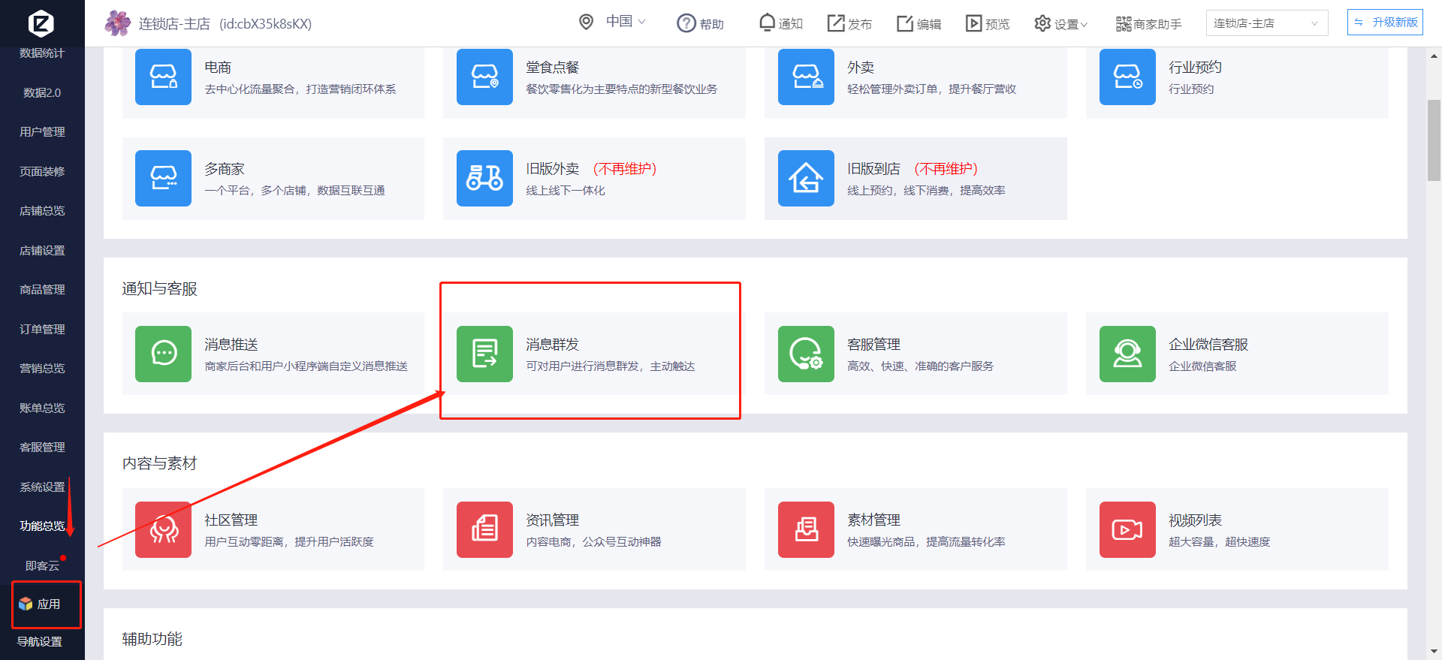Open 功能总览 in the sidebar
The image size is (1442, 660).
[x=42, y=526]
